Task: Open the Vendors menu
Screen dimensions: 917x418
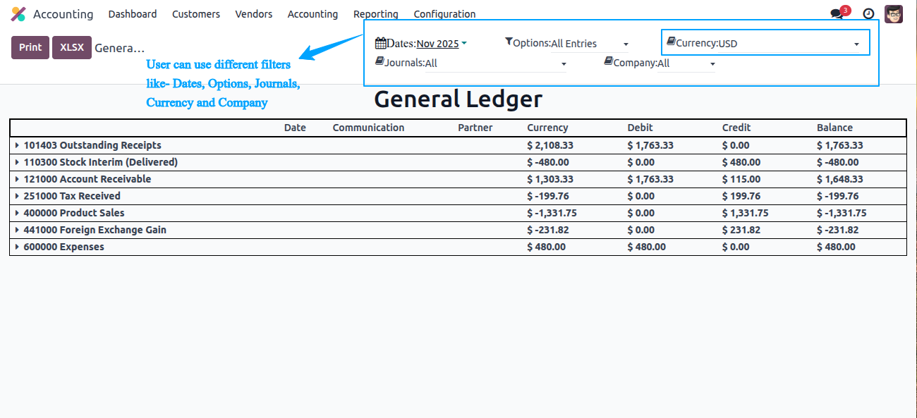Action: (x=254, y=14)
